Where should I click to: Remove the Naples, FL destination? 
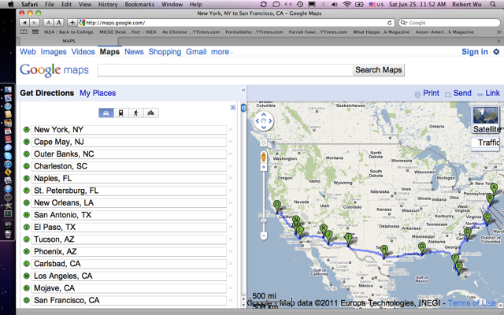[x=231, y=179]
